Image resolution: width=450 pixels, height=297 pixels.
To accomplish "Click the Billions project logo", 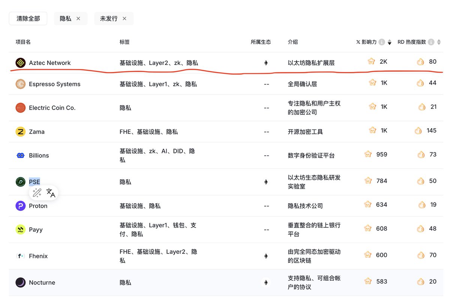I will (21, 155).
